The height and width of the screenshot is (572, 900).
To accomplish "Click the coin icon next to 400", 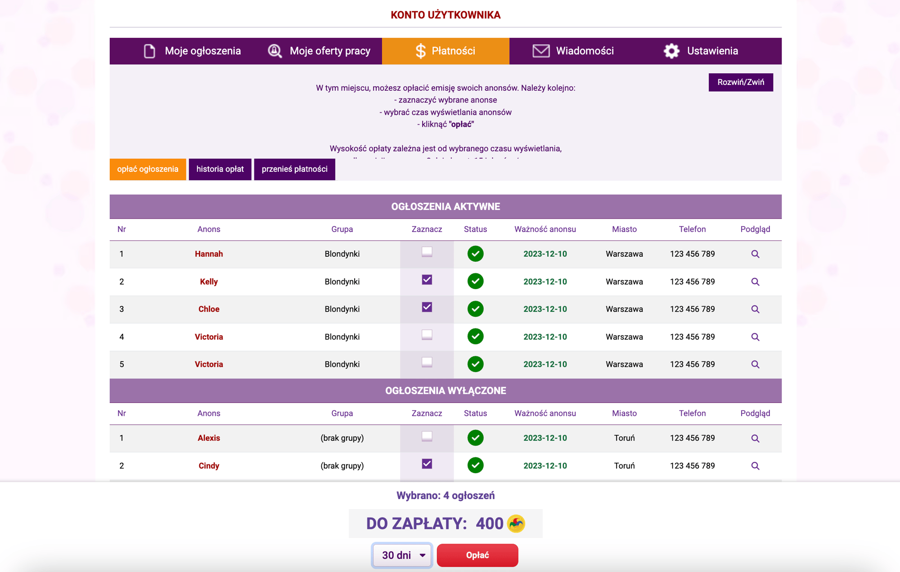I will [x=516, y=523].
